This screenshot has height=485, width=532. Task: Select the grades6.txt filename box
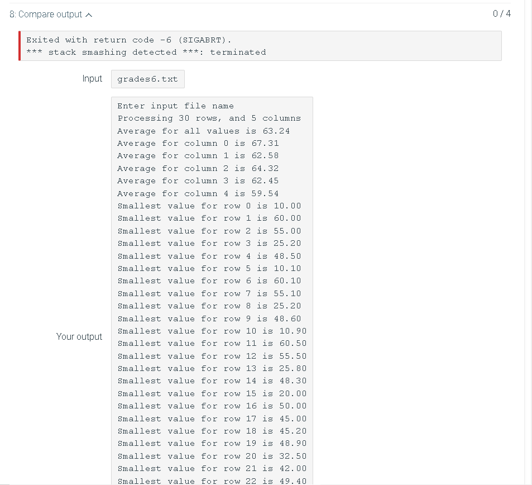click(x=147, y=79)
